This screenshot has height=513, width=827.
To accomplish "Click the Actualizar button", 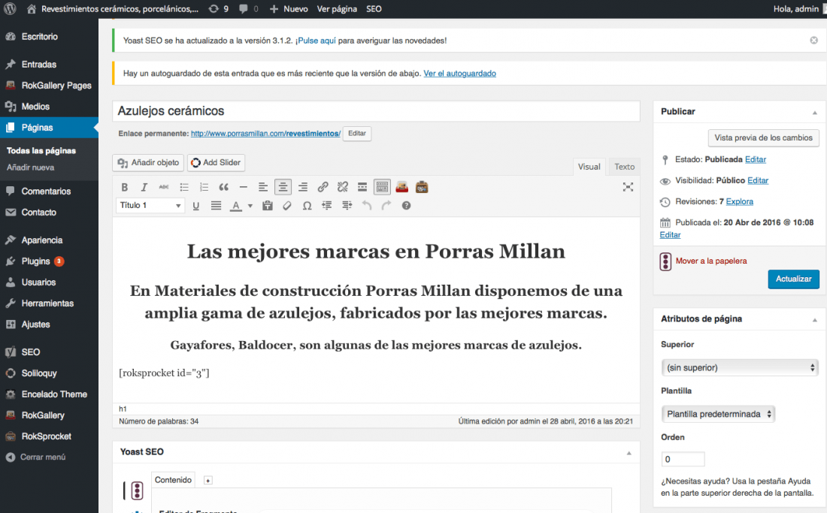I will [x=793, y=279].
